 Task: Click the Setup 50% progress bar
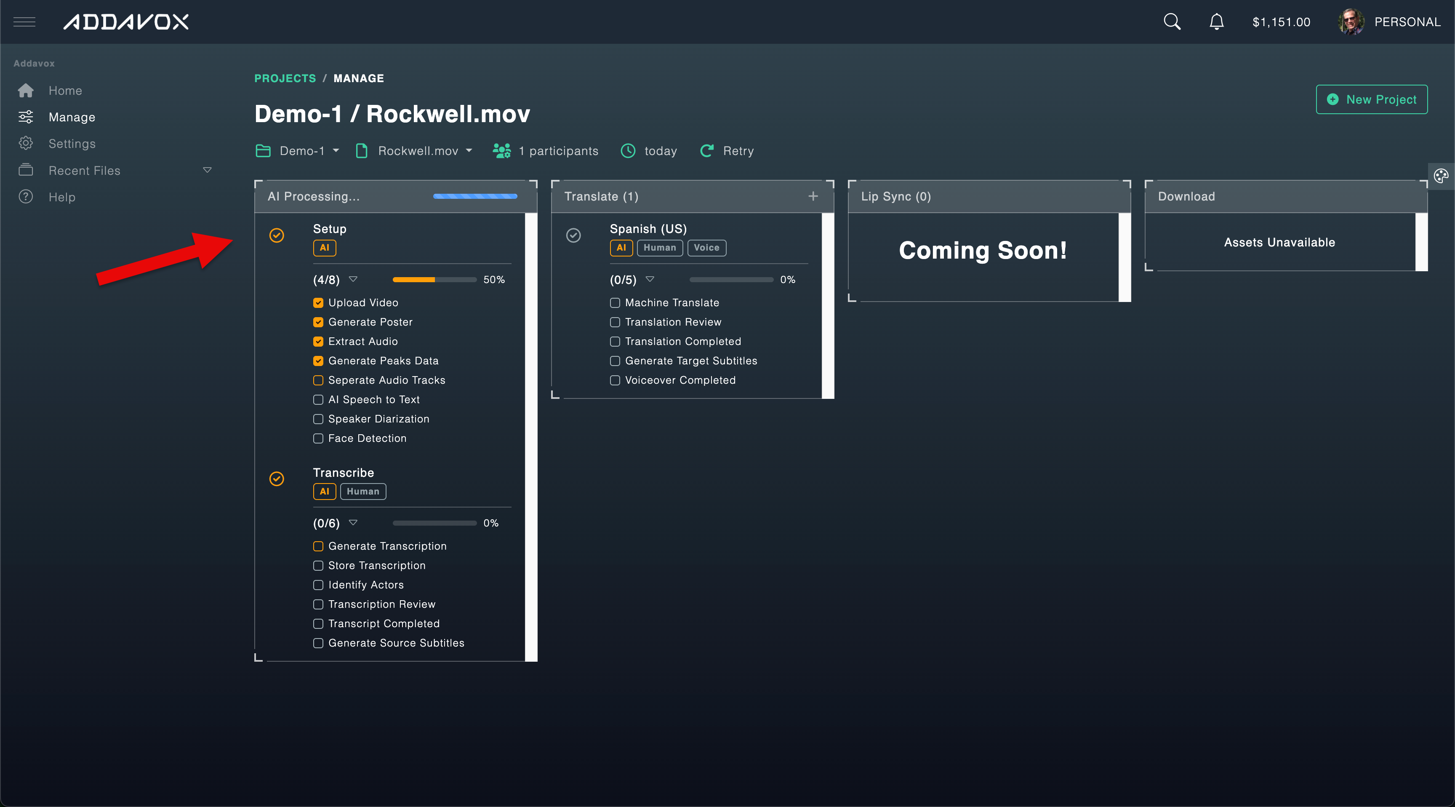pyautogui.click(x=434, y=280)
